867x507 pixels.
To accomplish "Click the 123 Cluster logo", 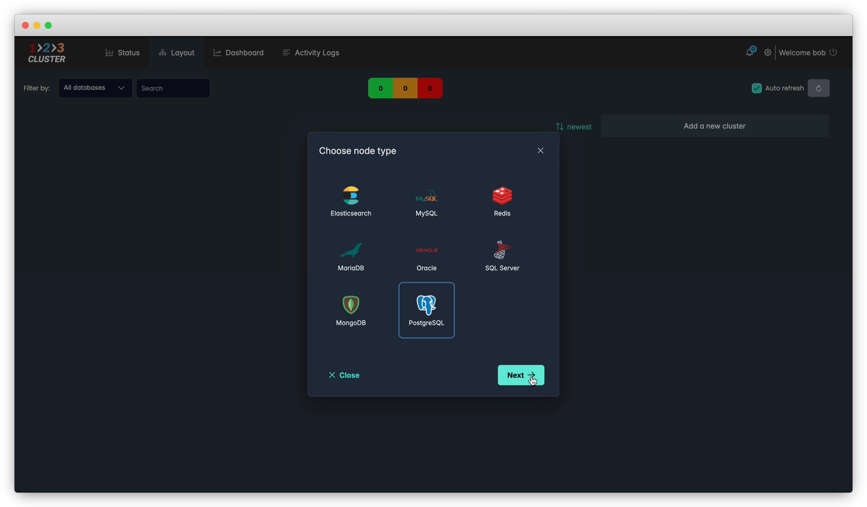I will coord(46,53).
